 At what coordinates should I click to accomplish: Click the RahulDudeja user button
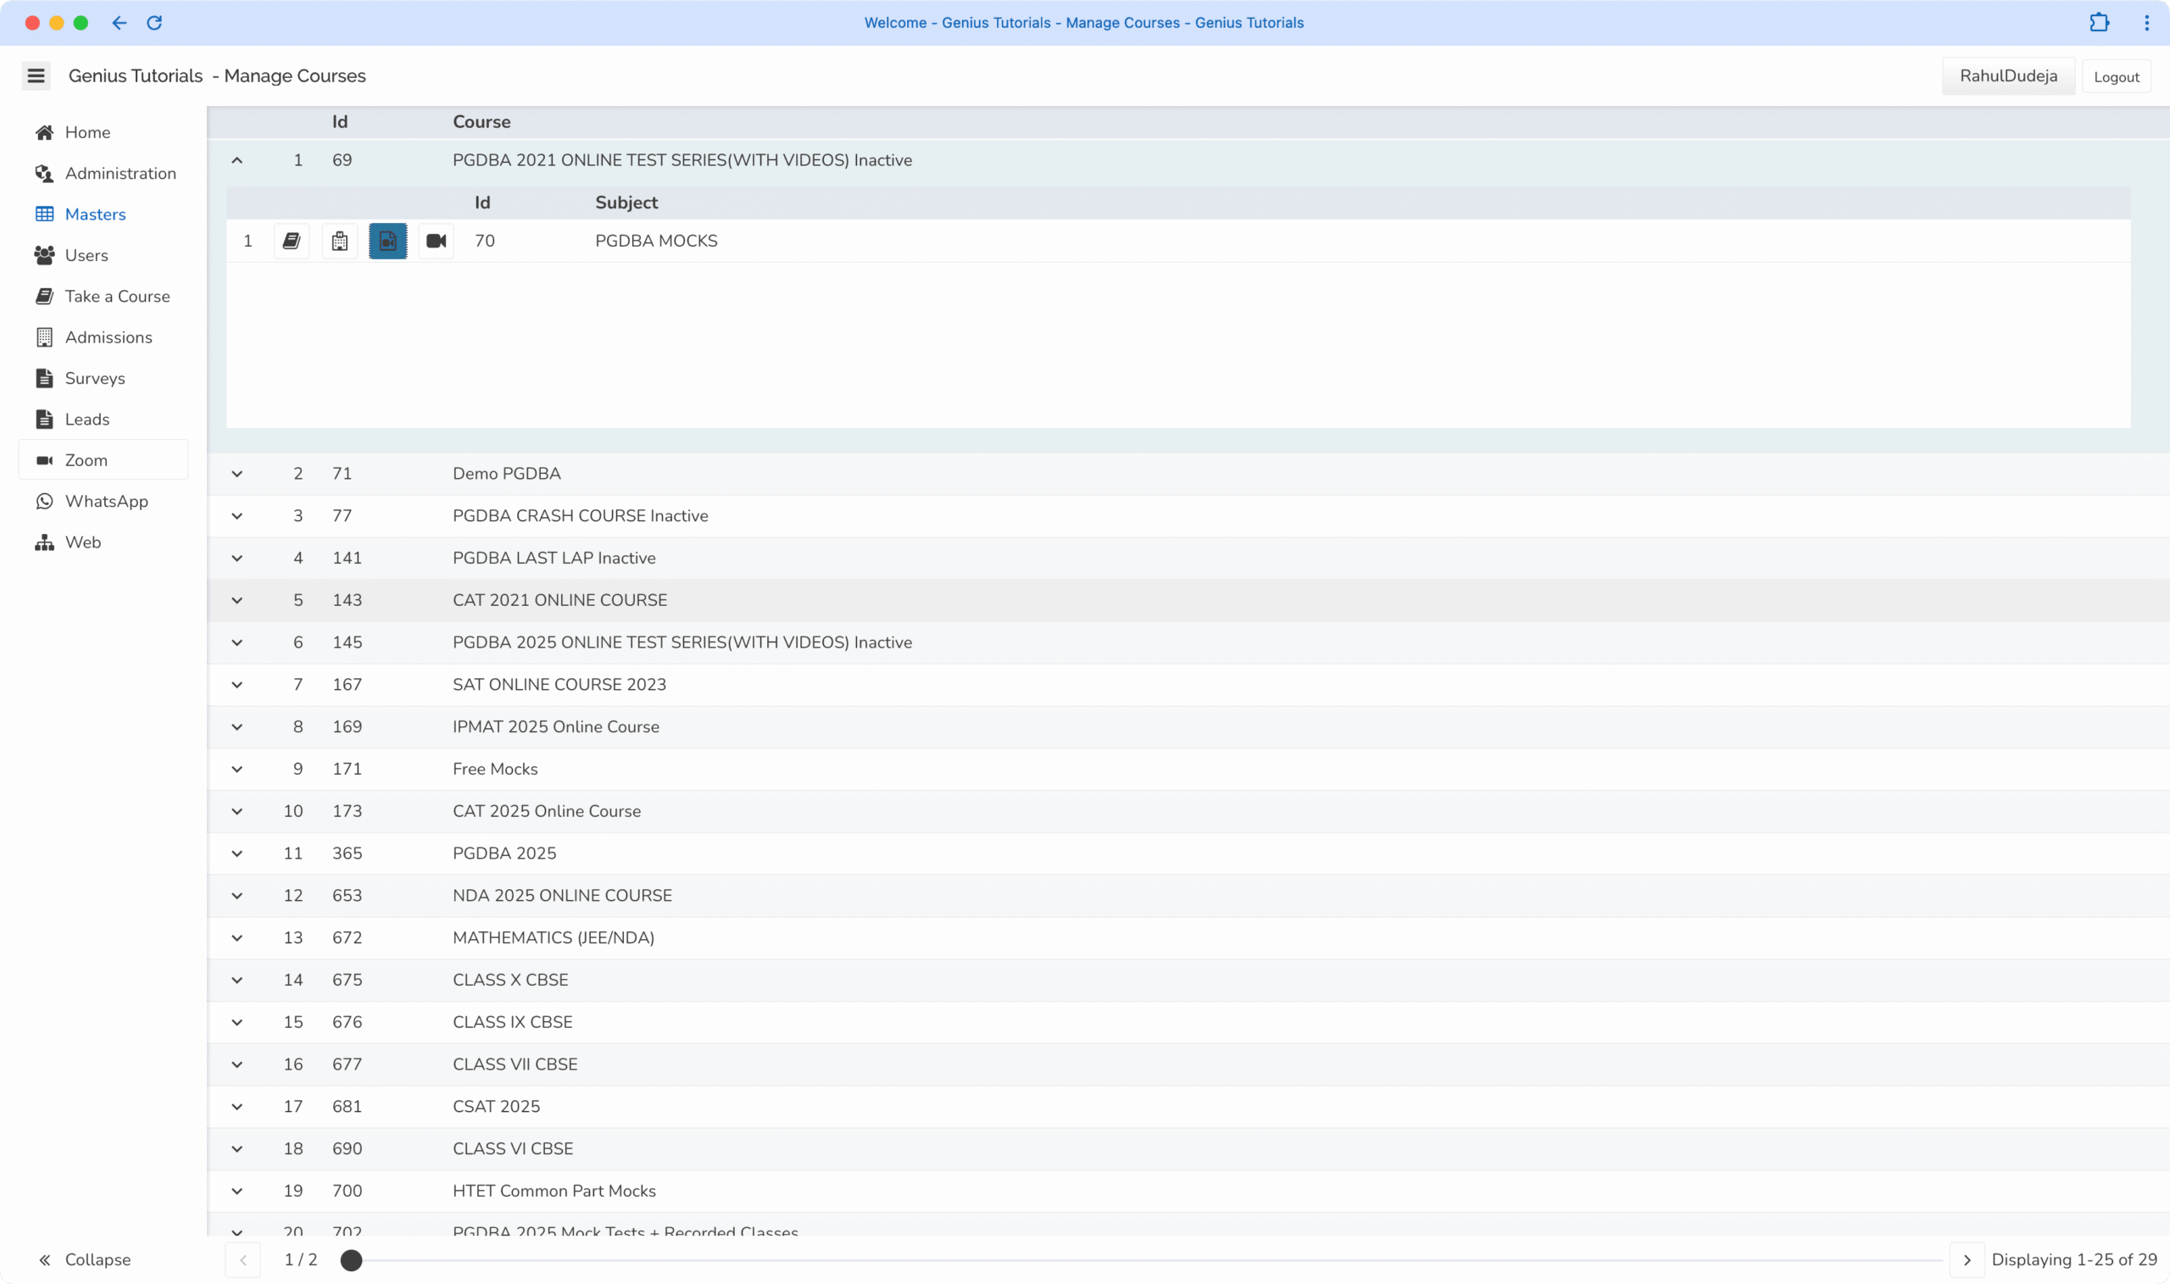point(2007,76)
